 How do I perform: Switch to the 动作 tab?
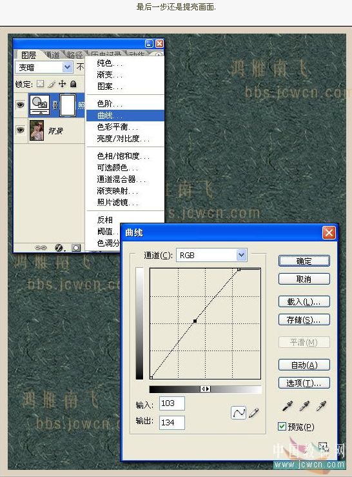(136, 54)
